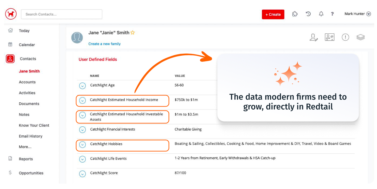
Task: Open the stacked layers icon for Jane Smith
Action: point(360,37)
